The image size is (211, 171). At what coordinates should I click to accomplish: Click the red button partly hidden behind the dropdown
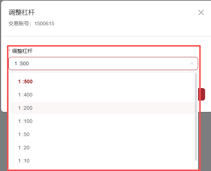[x=203, y=94]
